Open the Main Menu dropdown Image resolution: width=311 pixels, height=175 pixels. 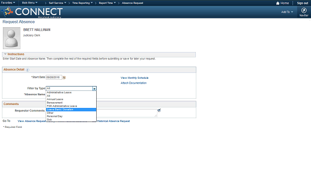30,3
